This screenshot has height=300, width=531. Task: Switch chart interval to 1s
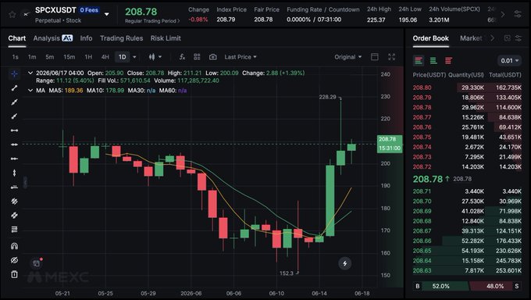[16, 57]
